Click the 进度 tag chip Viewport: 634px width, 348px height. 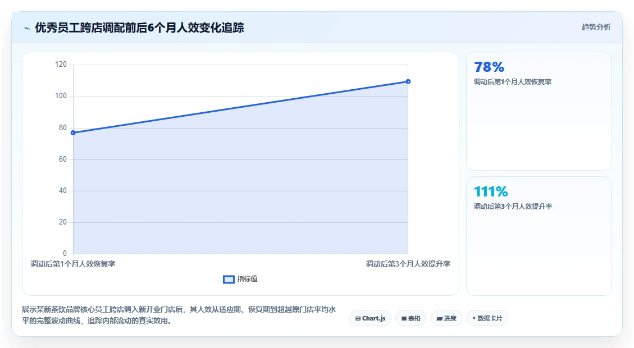[x=446, y=318]
